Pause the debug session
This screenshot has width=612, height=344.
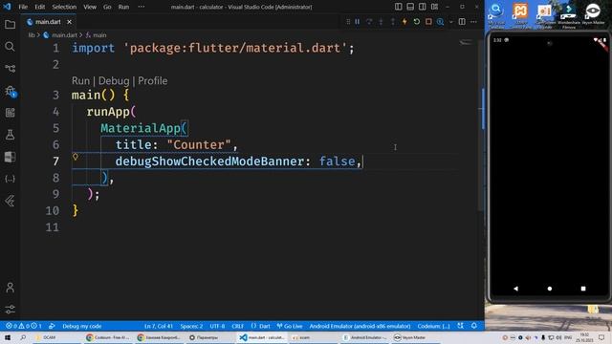[x=357, y=22]
